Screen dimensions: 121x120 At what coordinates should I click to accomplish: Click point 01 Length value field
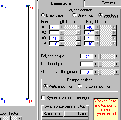pyautogui.click(x=54, y=27)
